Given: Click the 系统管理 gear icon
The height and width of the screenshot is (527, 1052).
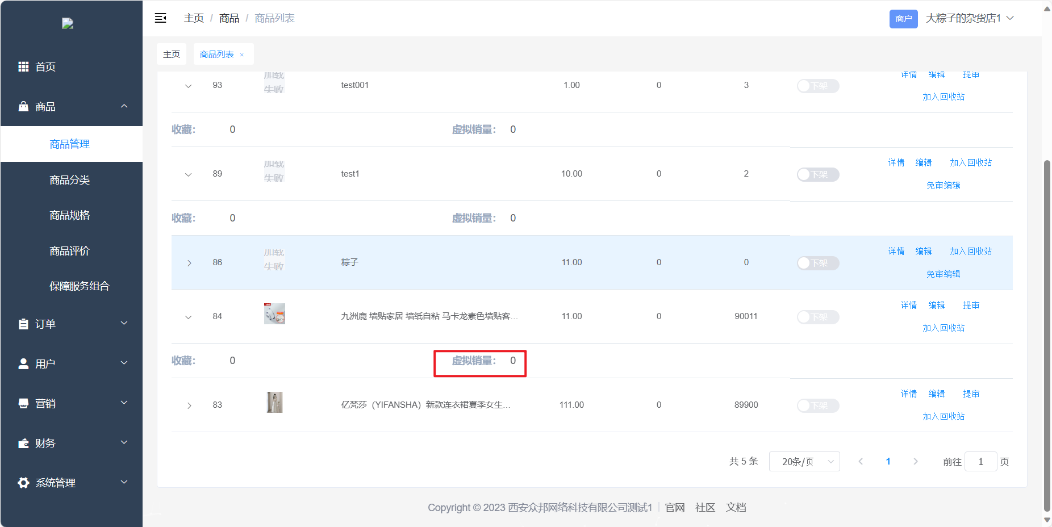Looking at the screenshot, I should click(x=23, y=483).
